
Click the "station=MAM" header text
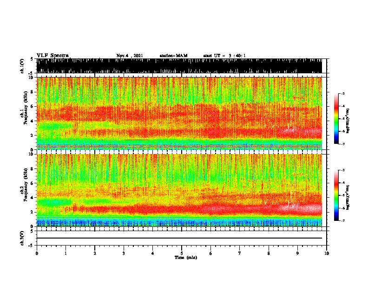[173, 56]
